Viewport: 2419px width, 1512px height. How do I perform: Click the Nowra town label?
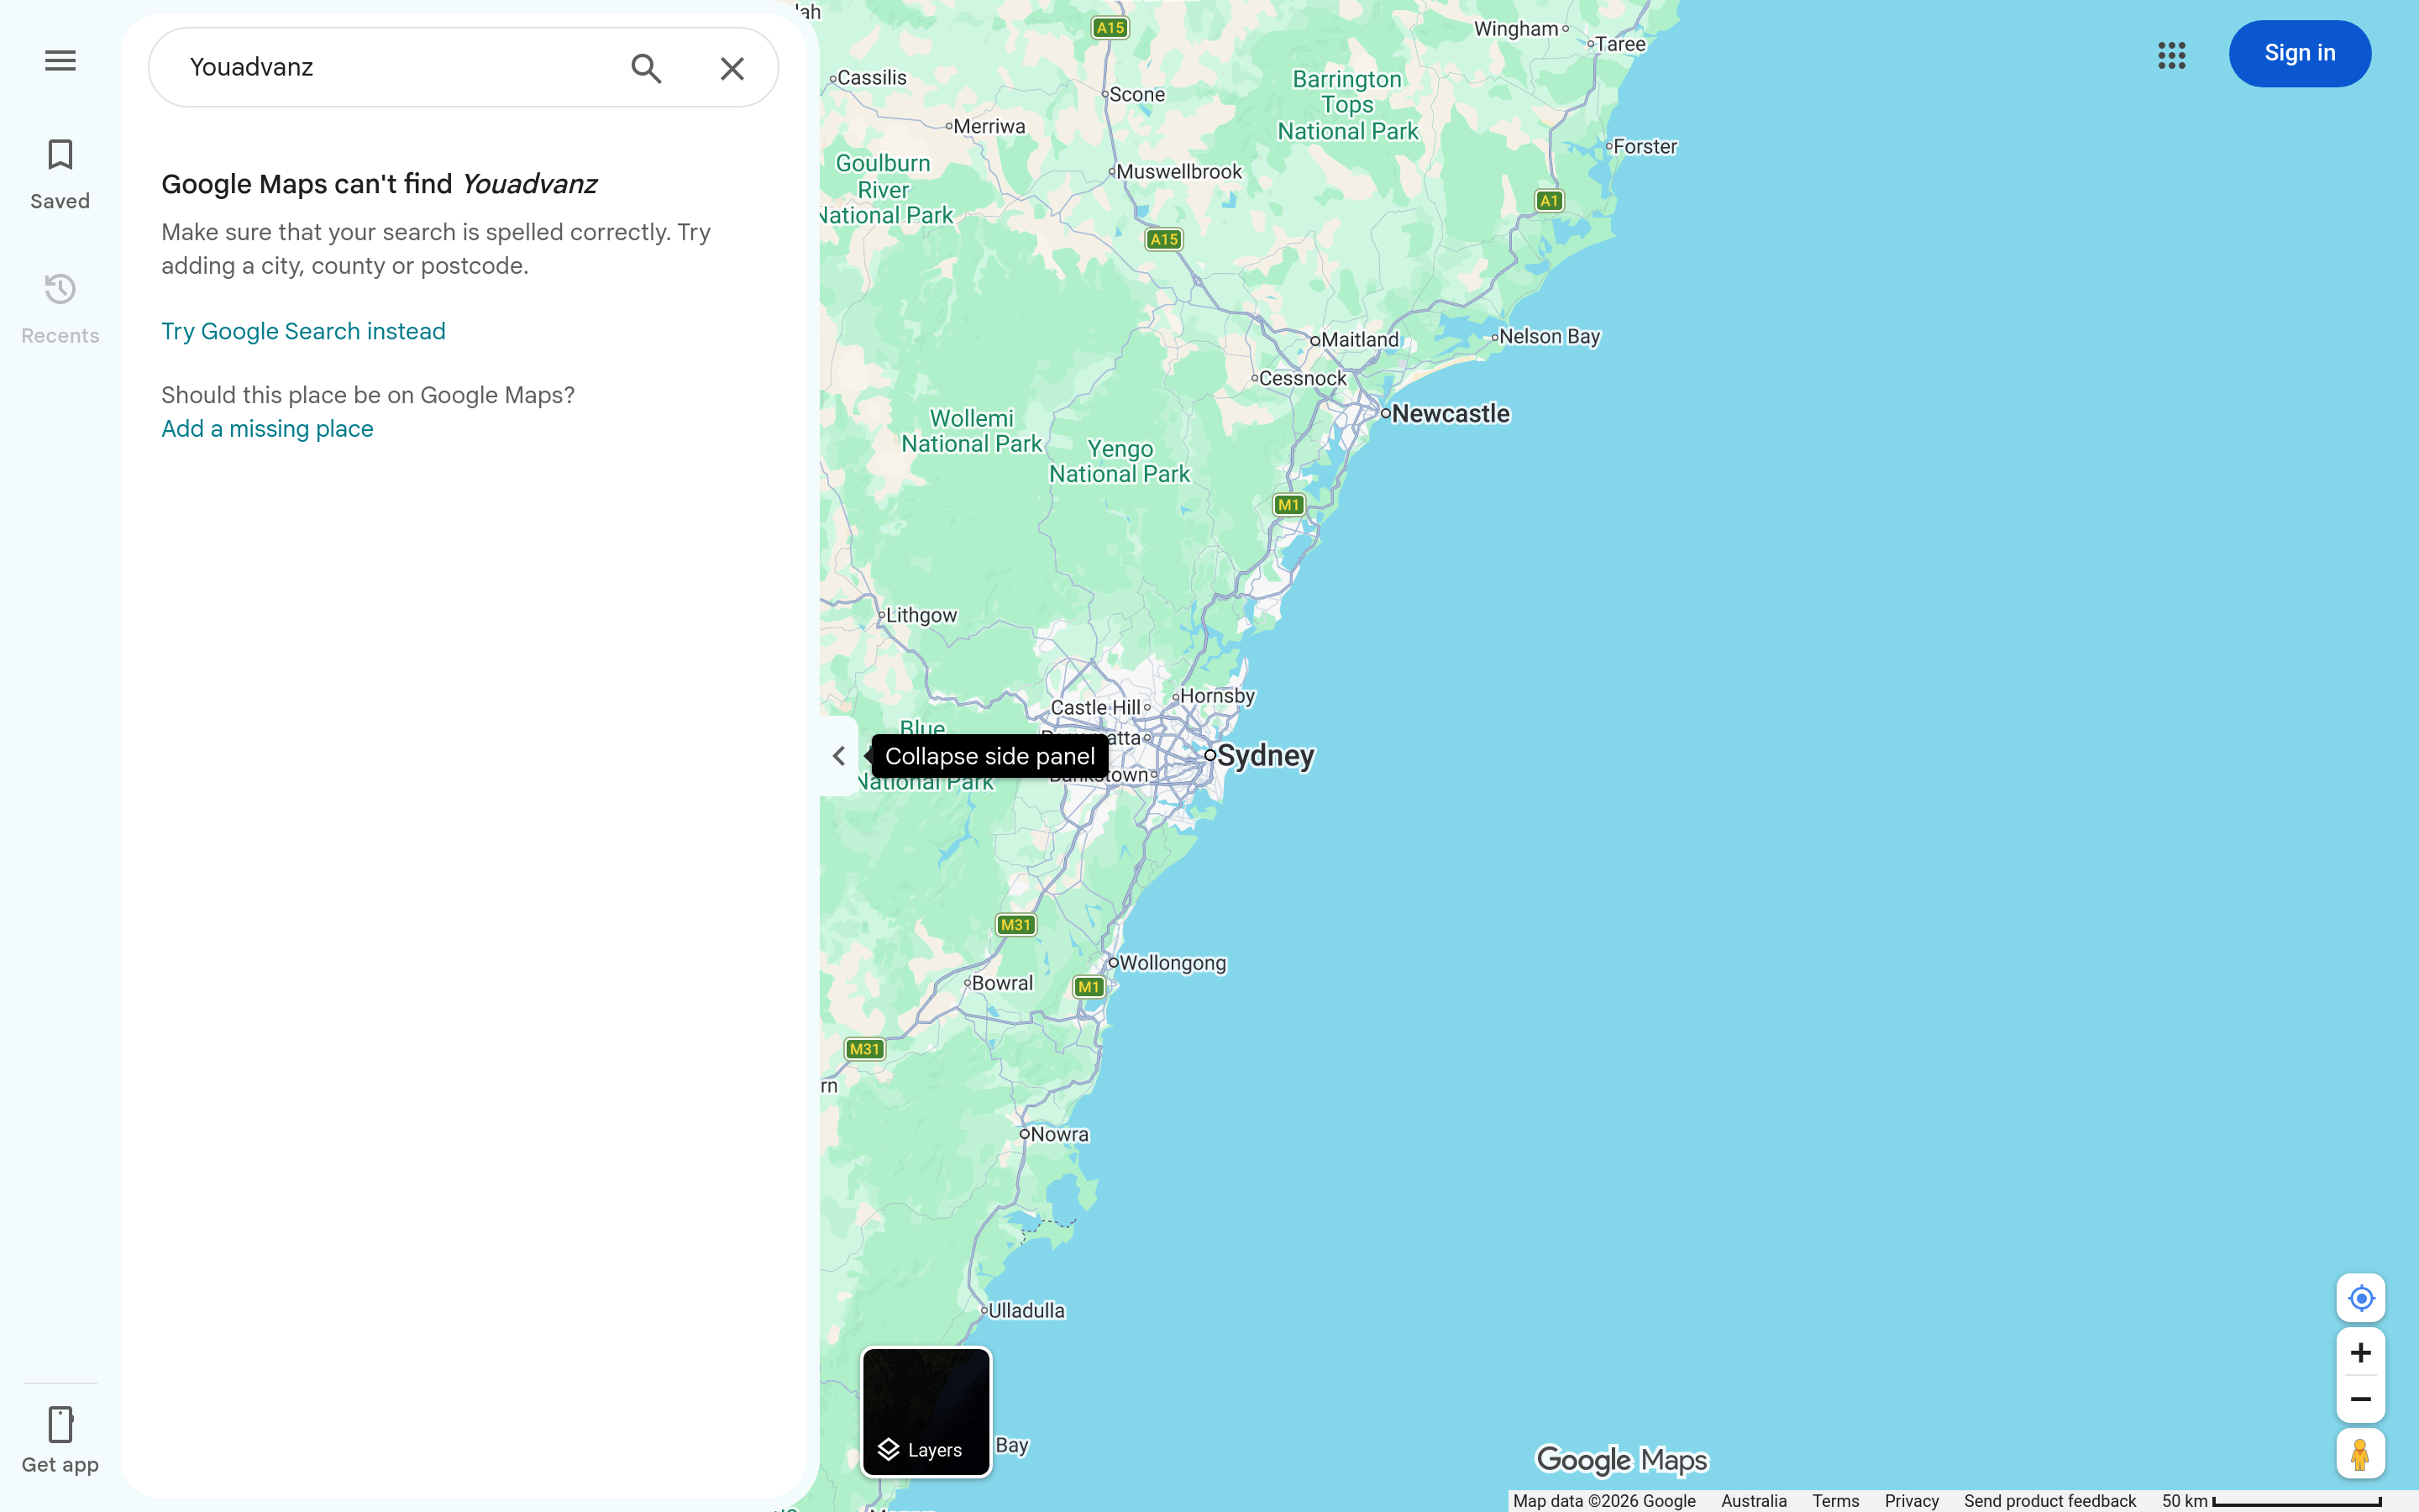pos(1059,1135)
